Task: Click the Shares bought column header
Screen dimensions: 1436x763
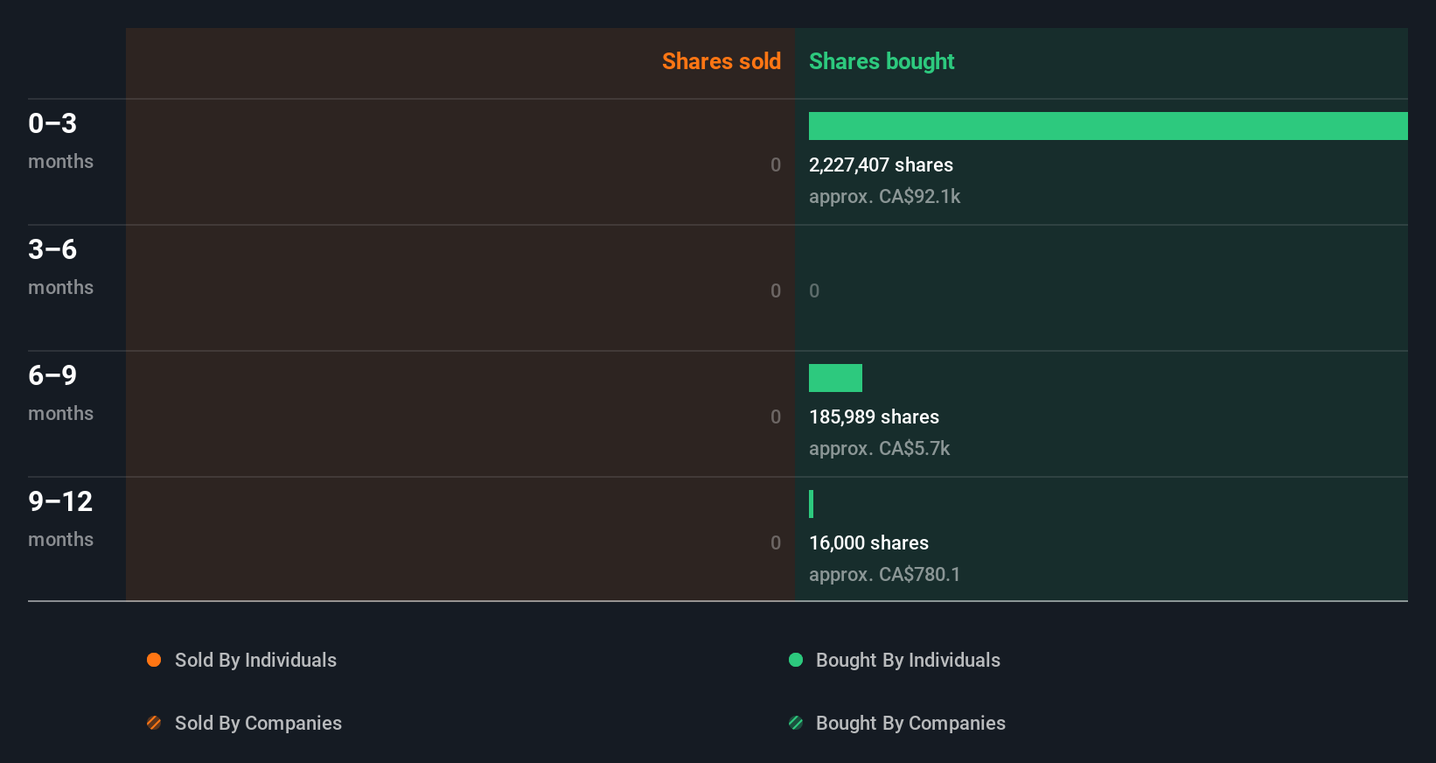Action: point(882,61)
